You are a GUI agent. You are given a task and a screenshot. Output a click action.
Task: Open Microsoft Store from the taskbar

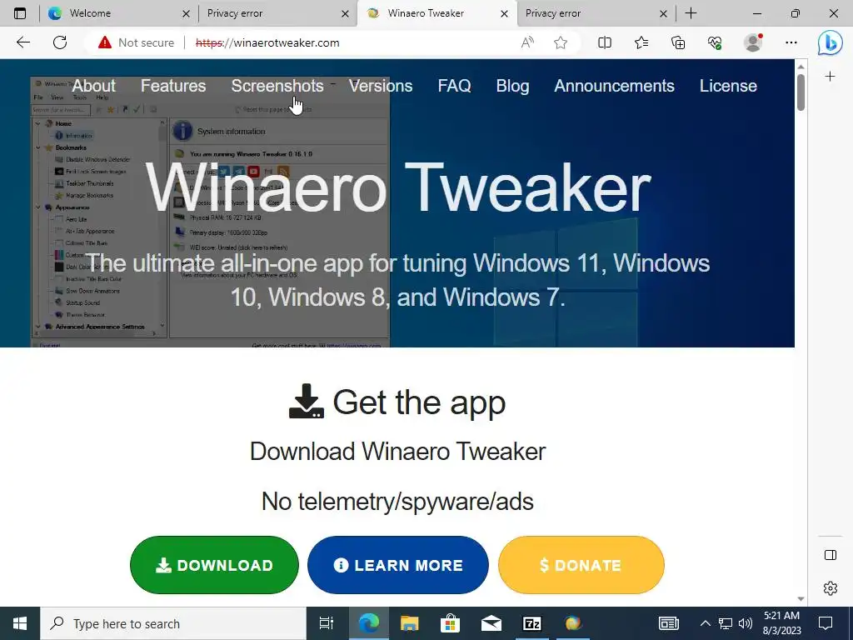[x=450, y=623]
